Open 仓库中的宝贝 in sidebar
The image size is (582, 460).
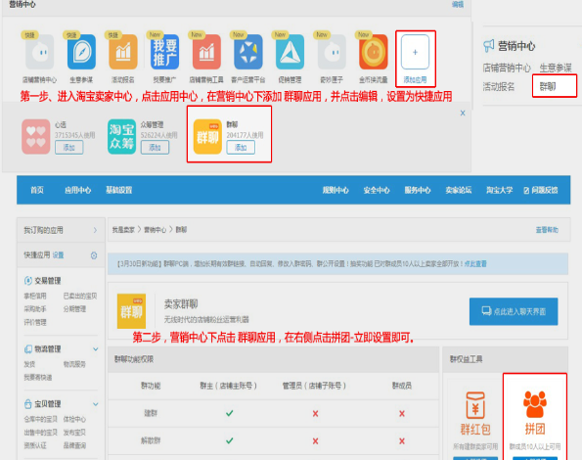click(40, 419)
